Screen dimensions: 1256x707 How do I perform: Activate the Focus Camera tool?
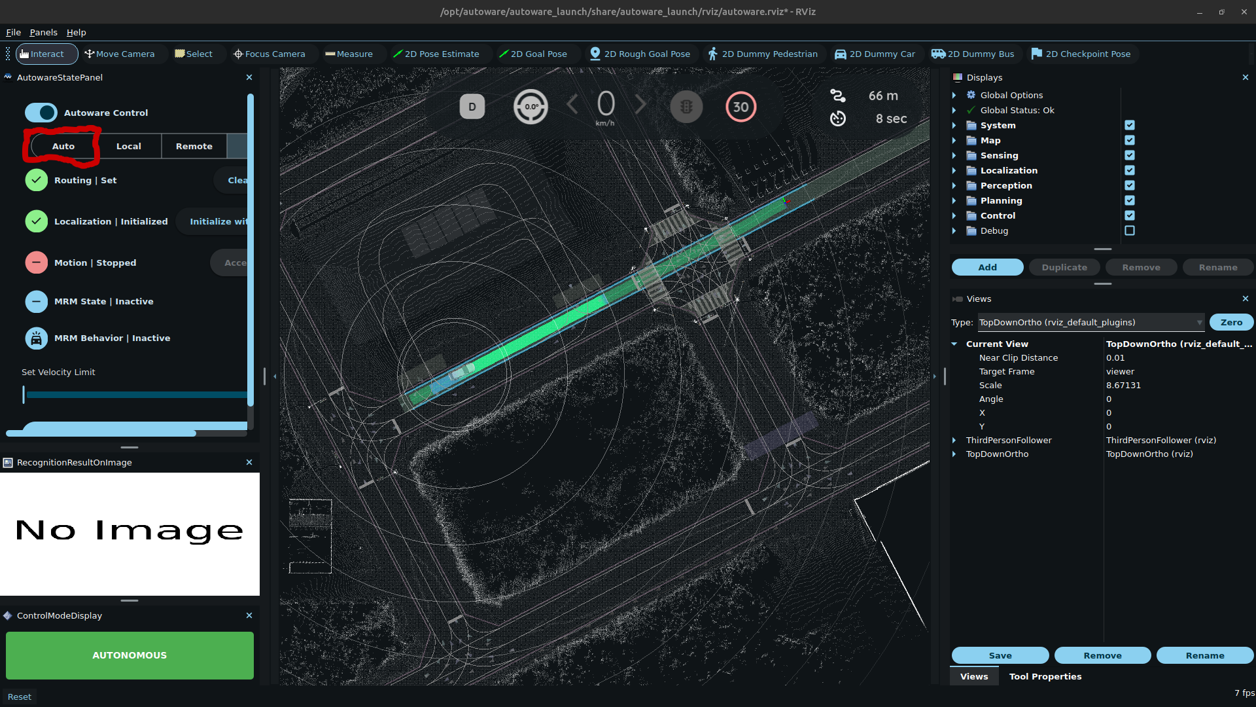click(x=269, y=54)
